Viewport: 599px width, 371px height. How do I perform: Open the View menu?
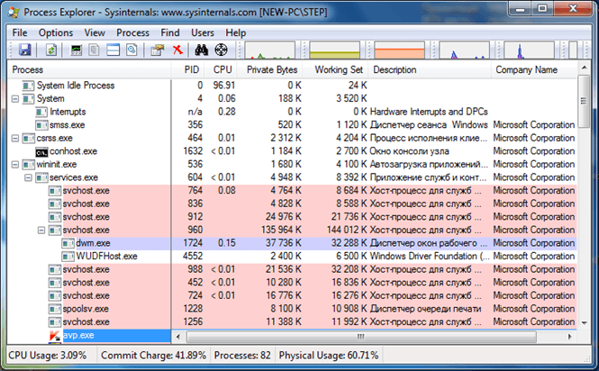coord(95,32)
